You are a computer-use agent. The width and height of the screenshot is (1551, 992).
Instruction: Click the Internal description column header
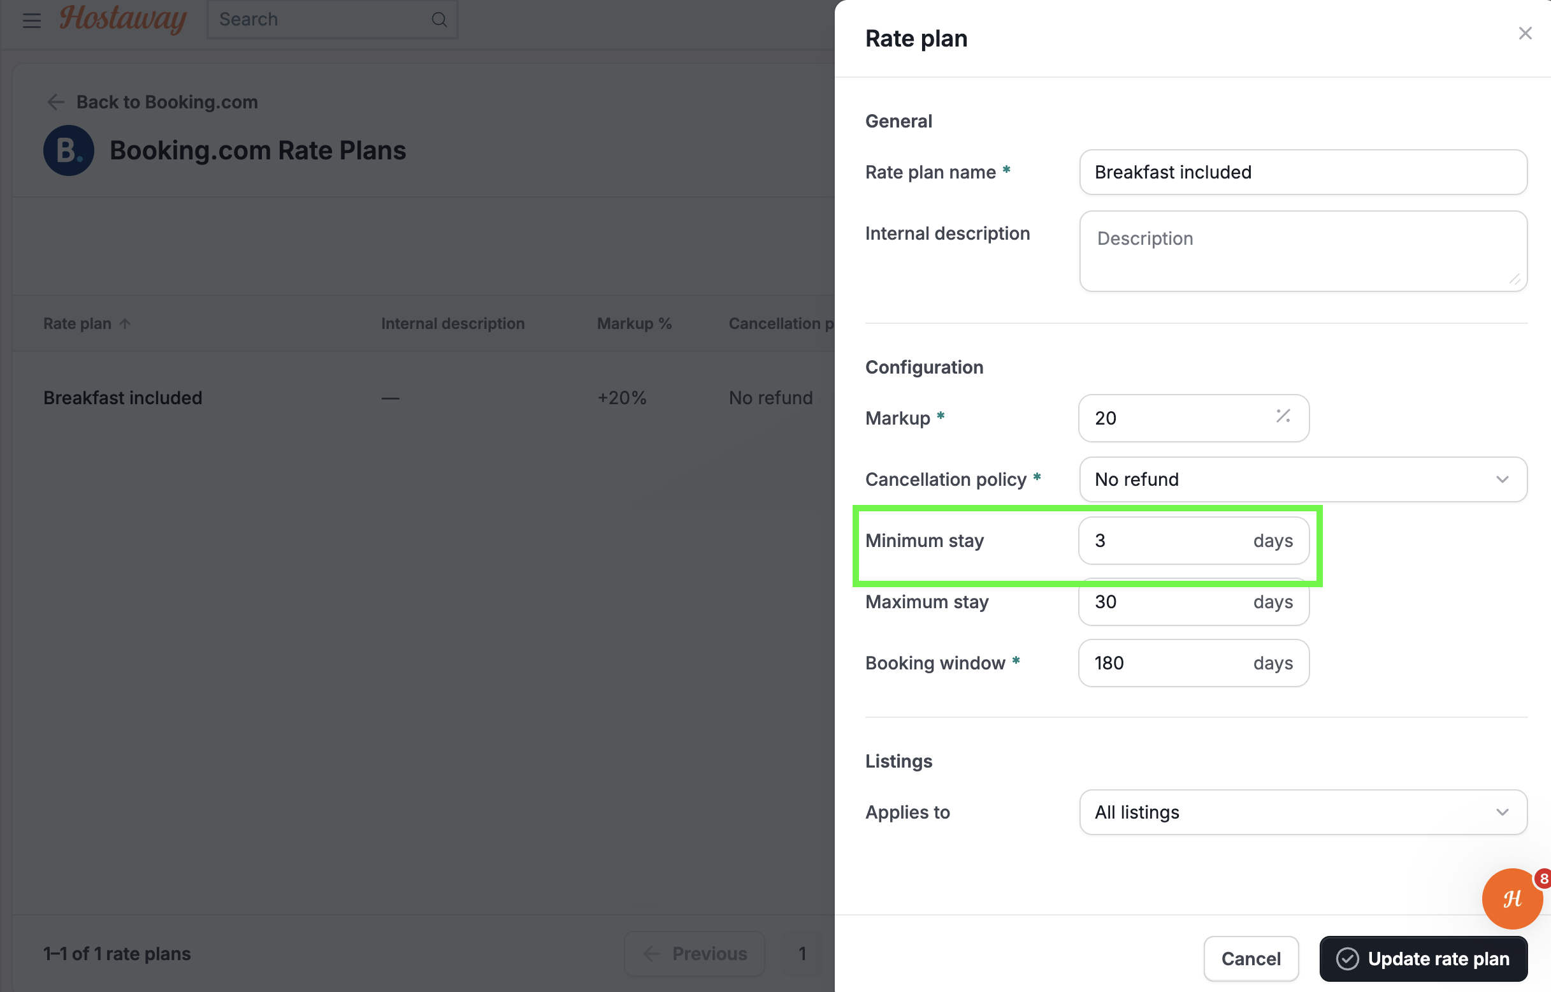pos(453,324)
